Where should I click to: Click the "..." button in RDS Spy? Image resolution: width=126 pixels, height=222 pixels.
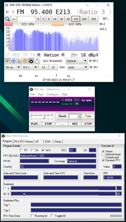[62, 124]
